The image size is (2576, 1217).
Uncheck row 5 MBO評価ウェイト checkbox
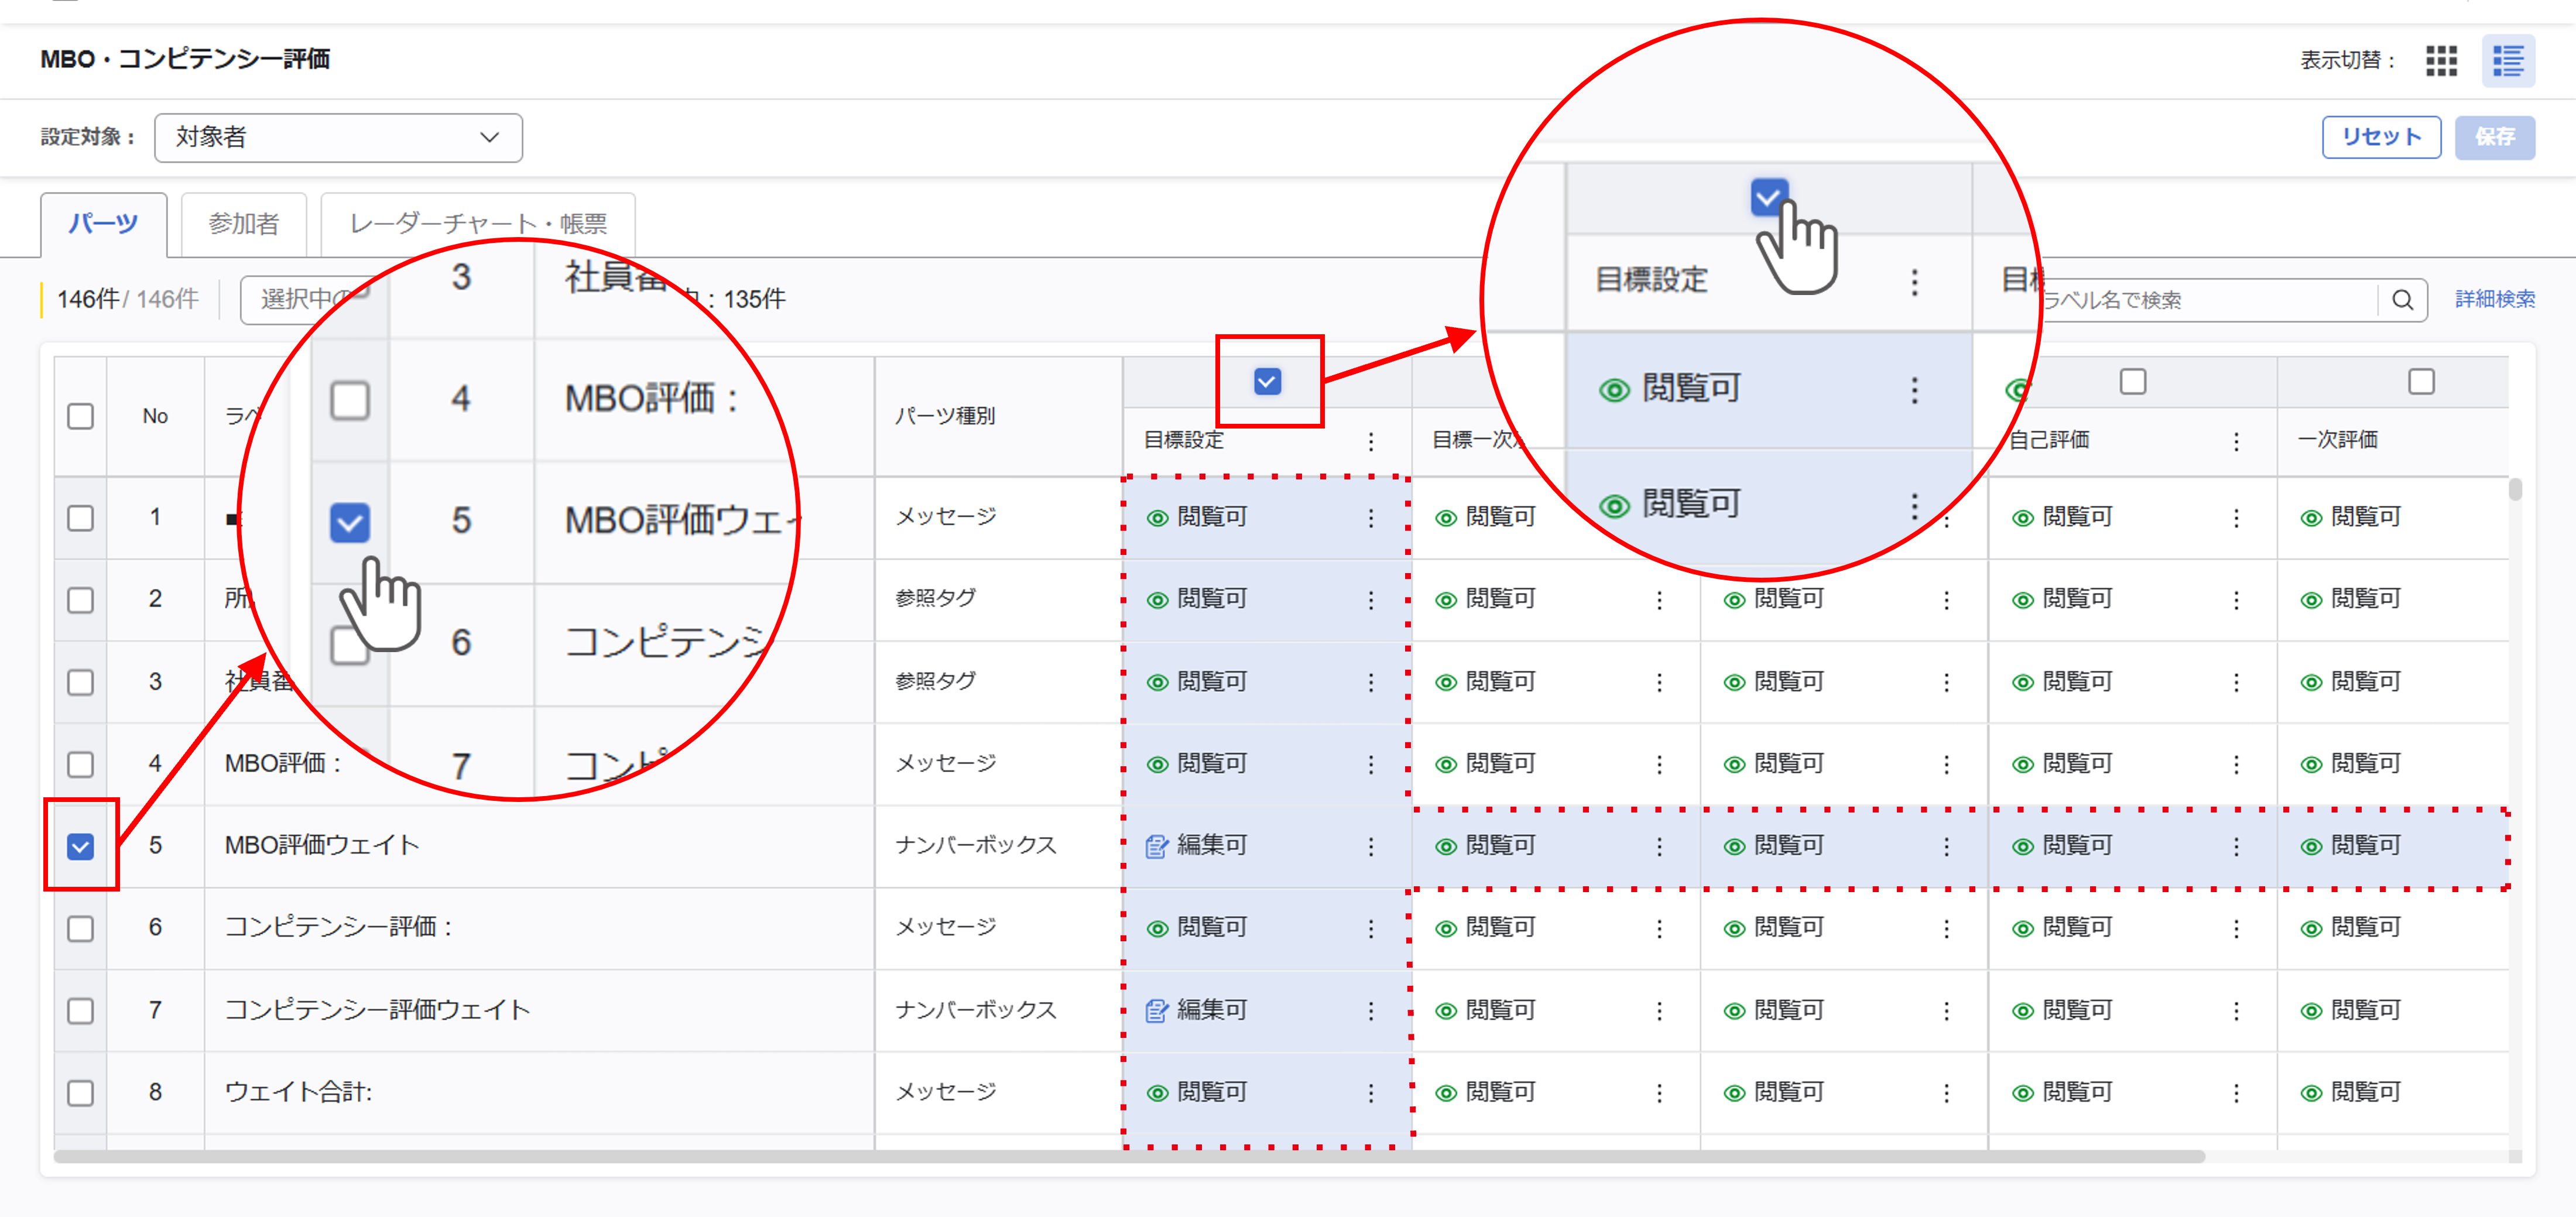tap(81, 846)
